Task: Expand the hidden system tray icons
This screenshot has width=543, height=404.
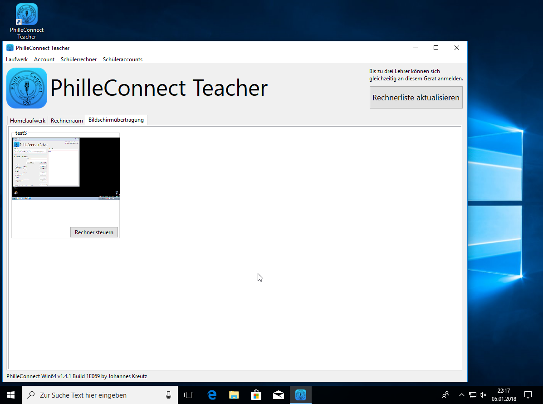Action: click(x=462, y=395)
